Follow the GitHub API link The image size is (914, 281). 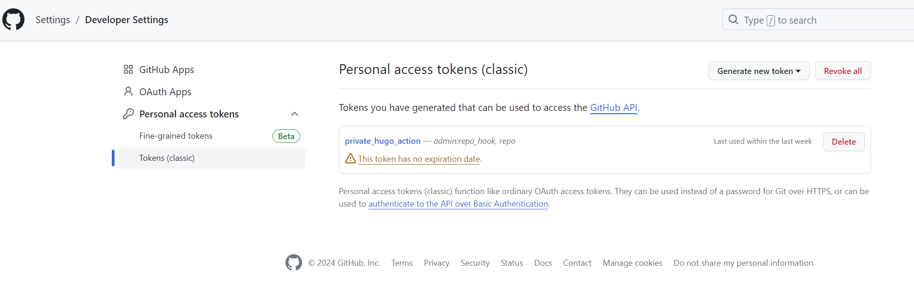pyautogui.click(x=613, y=108)
